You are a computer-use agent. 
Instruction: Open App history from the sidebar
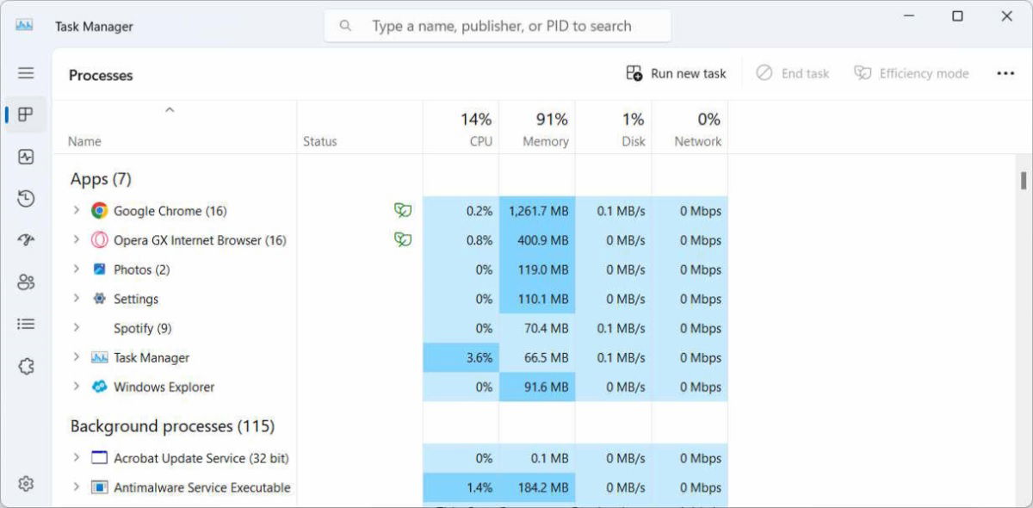click(x=26, y=199)
